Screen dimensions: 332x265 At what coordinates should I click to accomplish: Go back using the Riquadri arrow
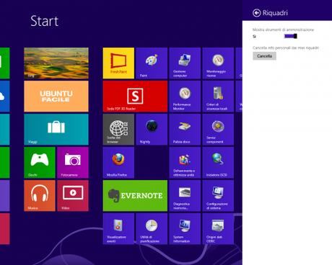pos(256,13)
